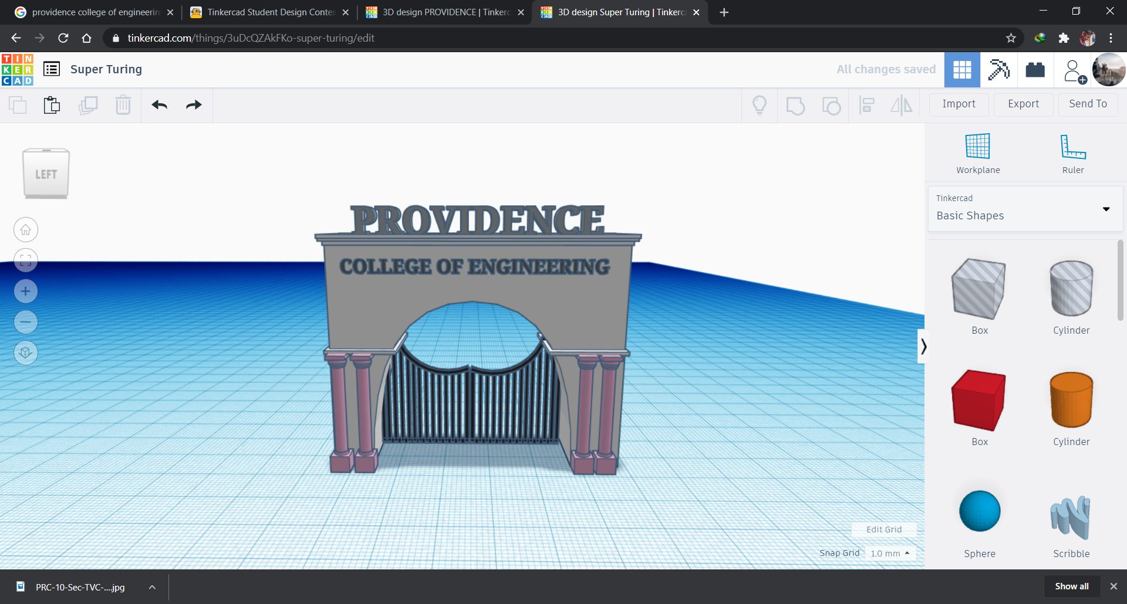
Task: Open the design list menu icon
Action: [x=52, y=69]
